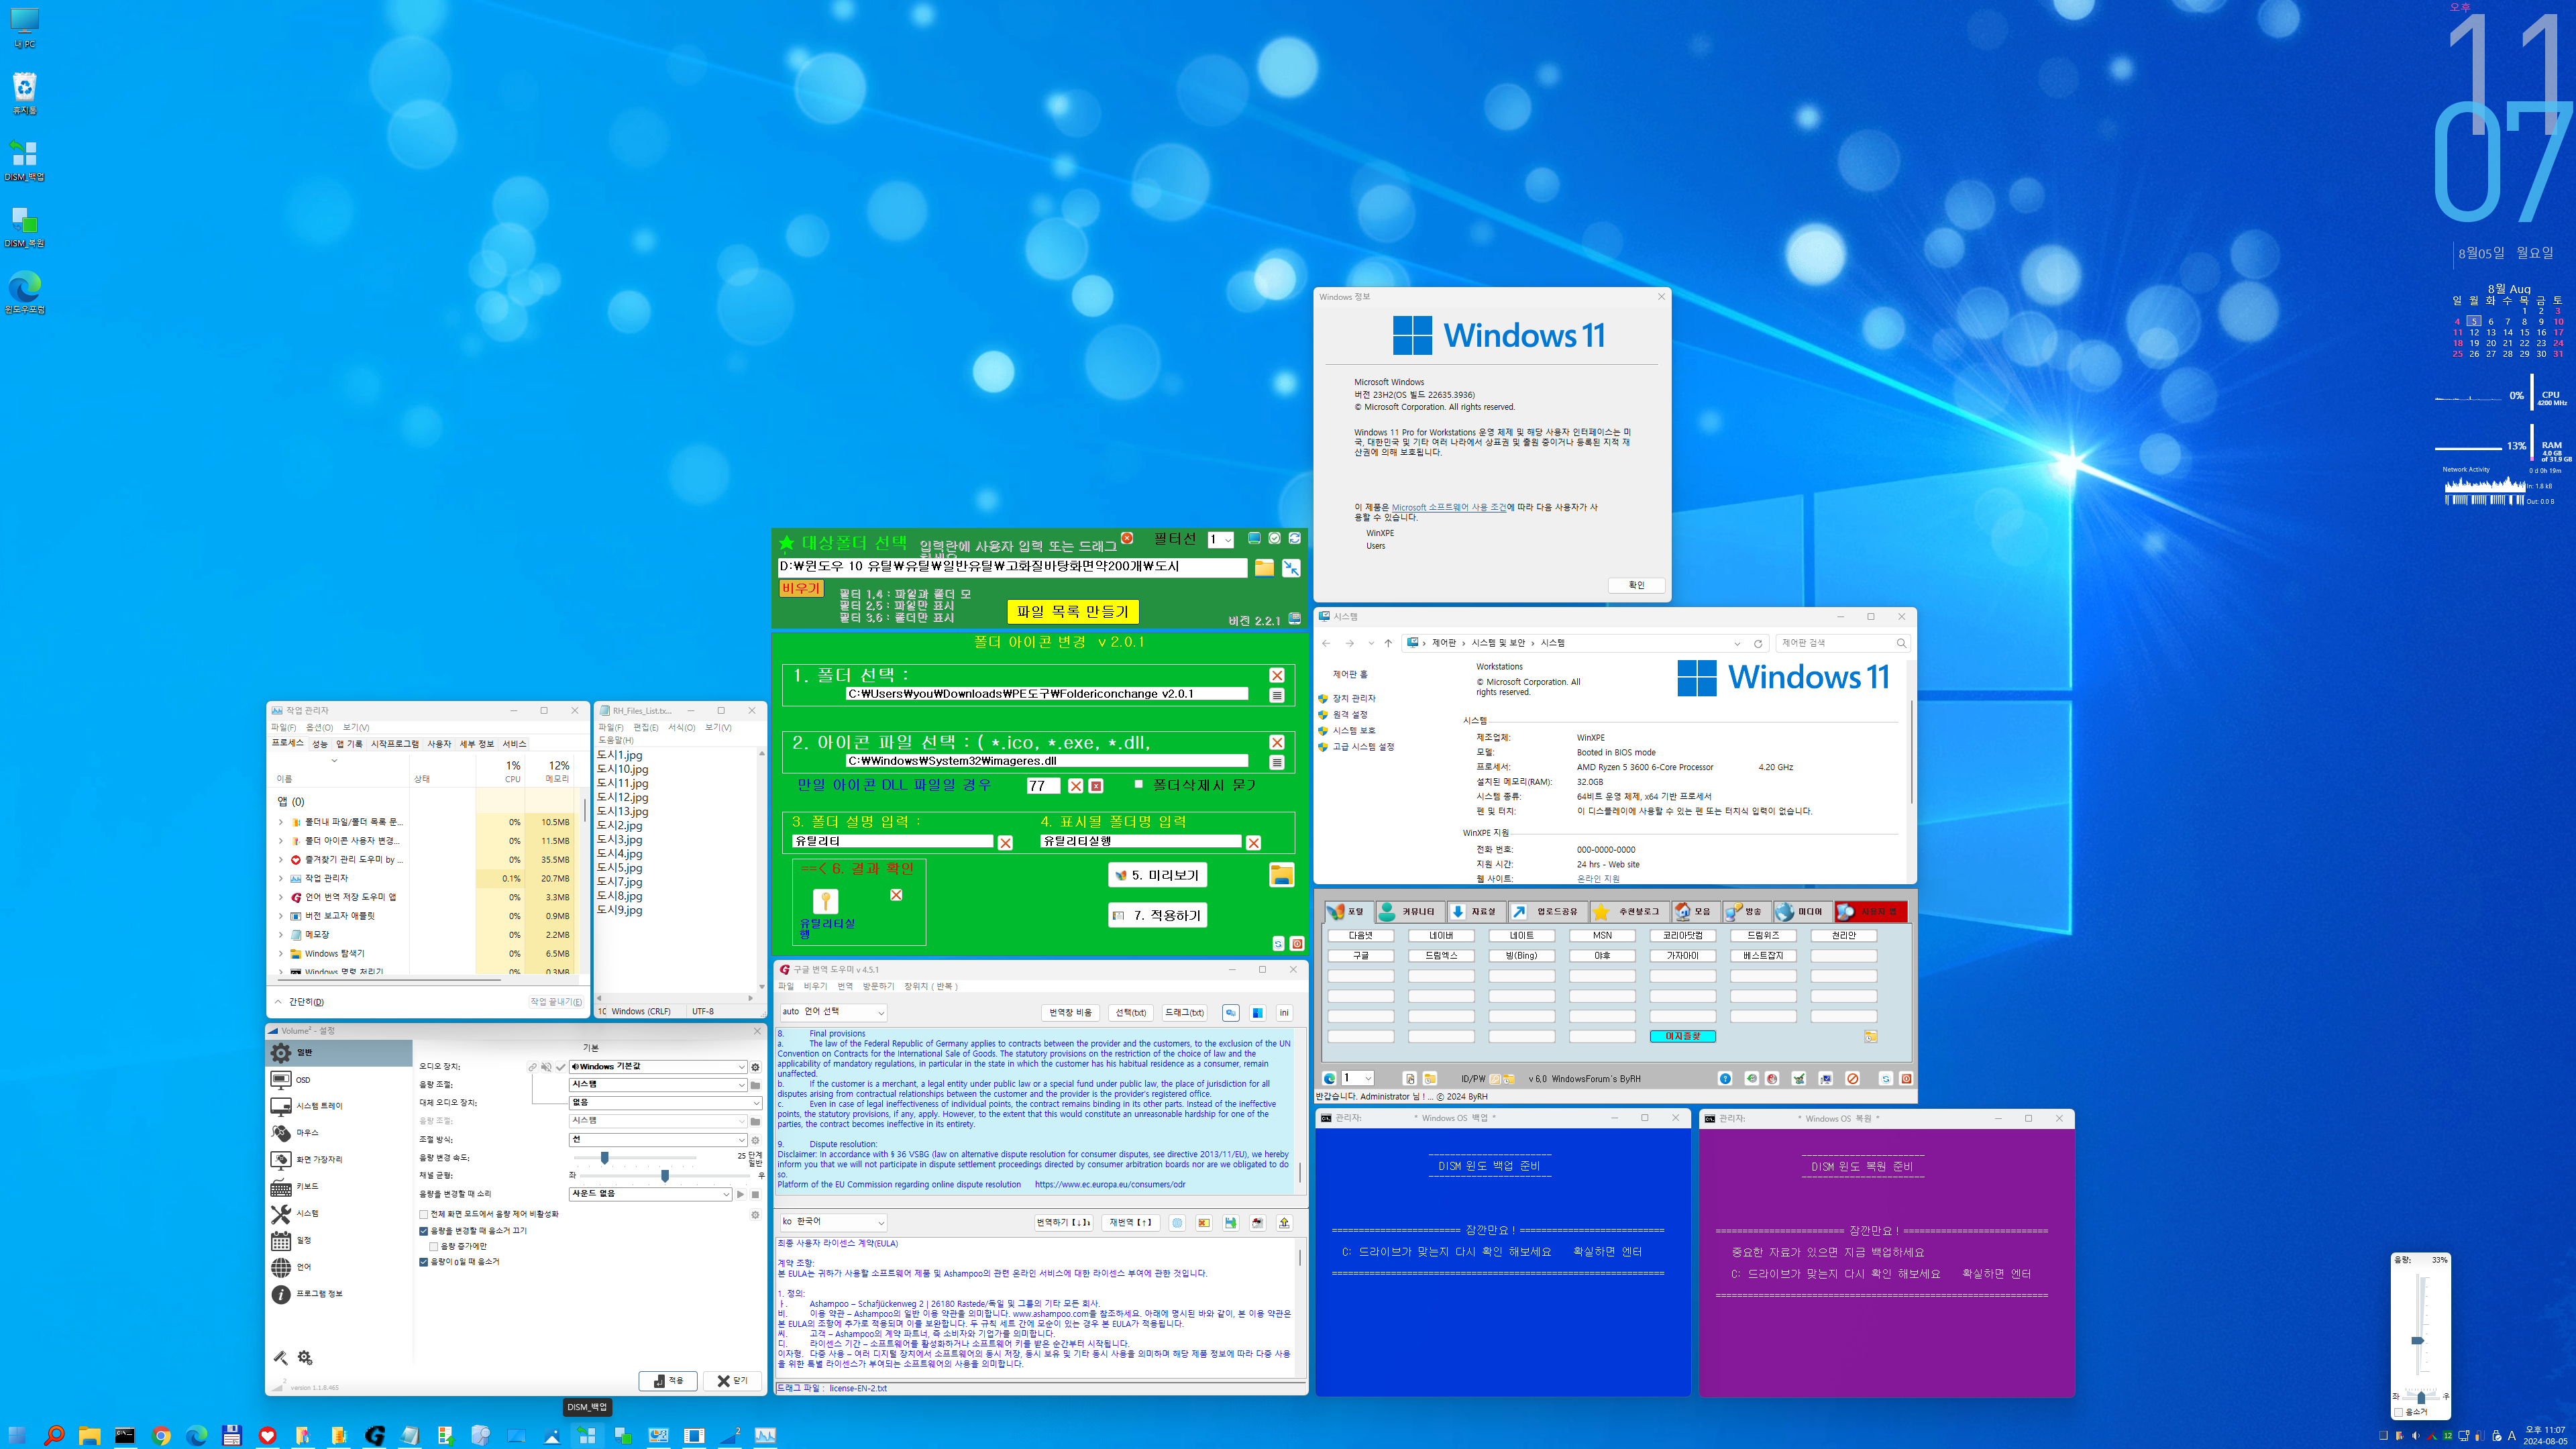The width and height of the screenshot is (2576, 1449).
Task: Click the key result icon under 6. 결과 확인
Action: [825, 902]
